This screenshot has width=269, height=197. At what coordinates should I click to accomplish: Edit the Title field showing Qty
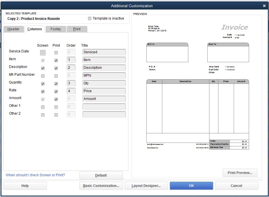click(x=104, y=84)
